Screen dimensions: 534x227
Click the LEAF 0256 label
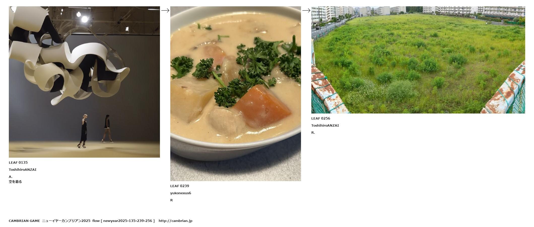coord(321,118)
